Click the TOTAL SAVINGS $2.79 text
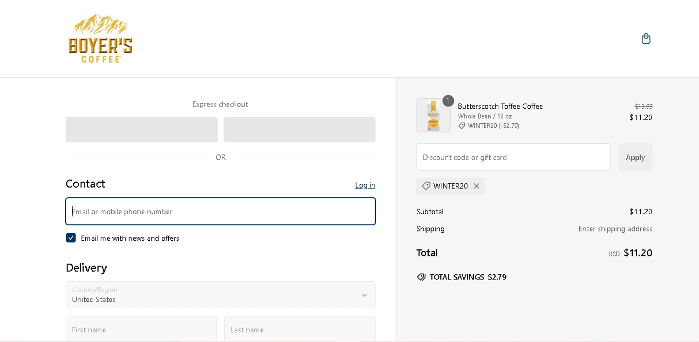Viewport: 699px width, 342px height. coord(468,277)
